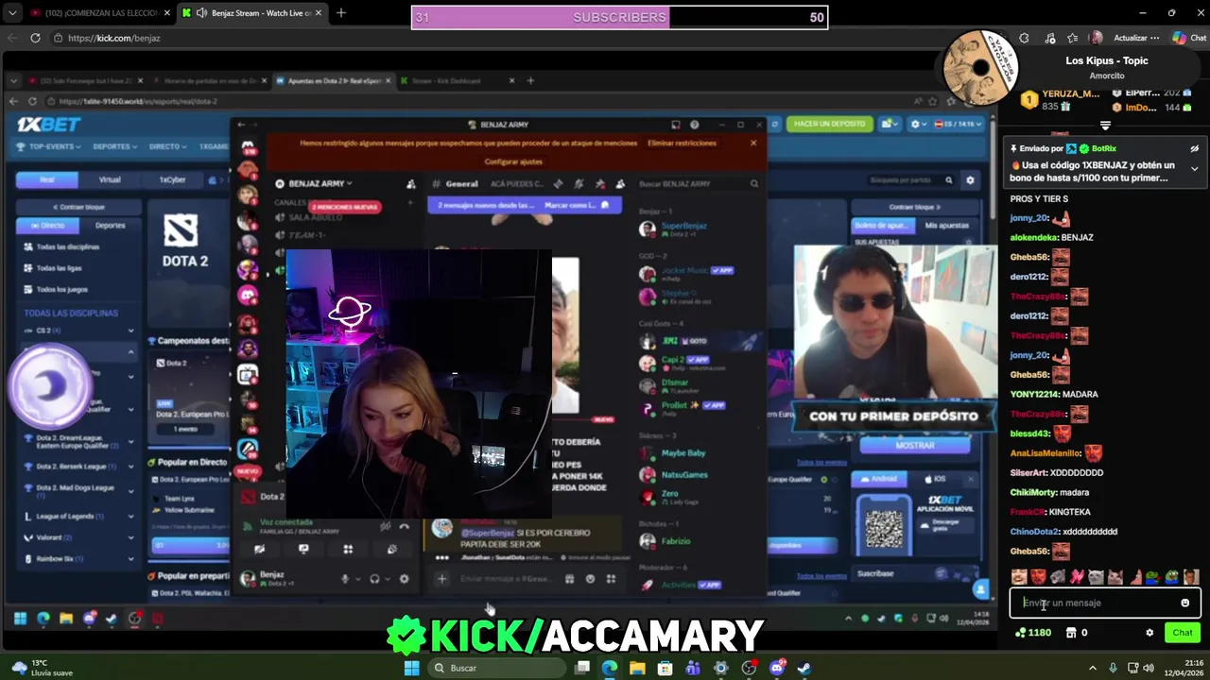Image resolution: width=1210 pixels, height=680 pixels.
Task: Click 'Todas las ligas' in 1XBET sidebar
Action: click(x=58, y=268)
